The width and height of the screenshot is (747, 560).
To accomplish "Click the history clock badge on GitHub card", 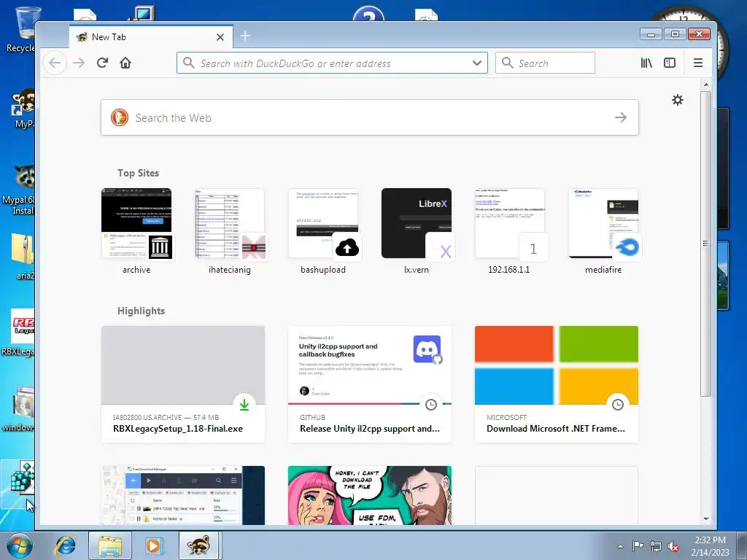I will [x=431, y=404].
